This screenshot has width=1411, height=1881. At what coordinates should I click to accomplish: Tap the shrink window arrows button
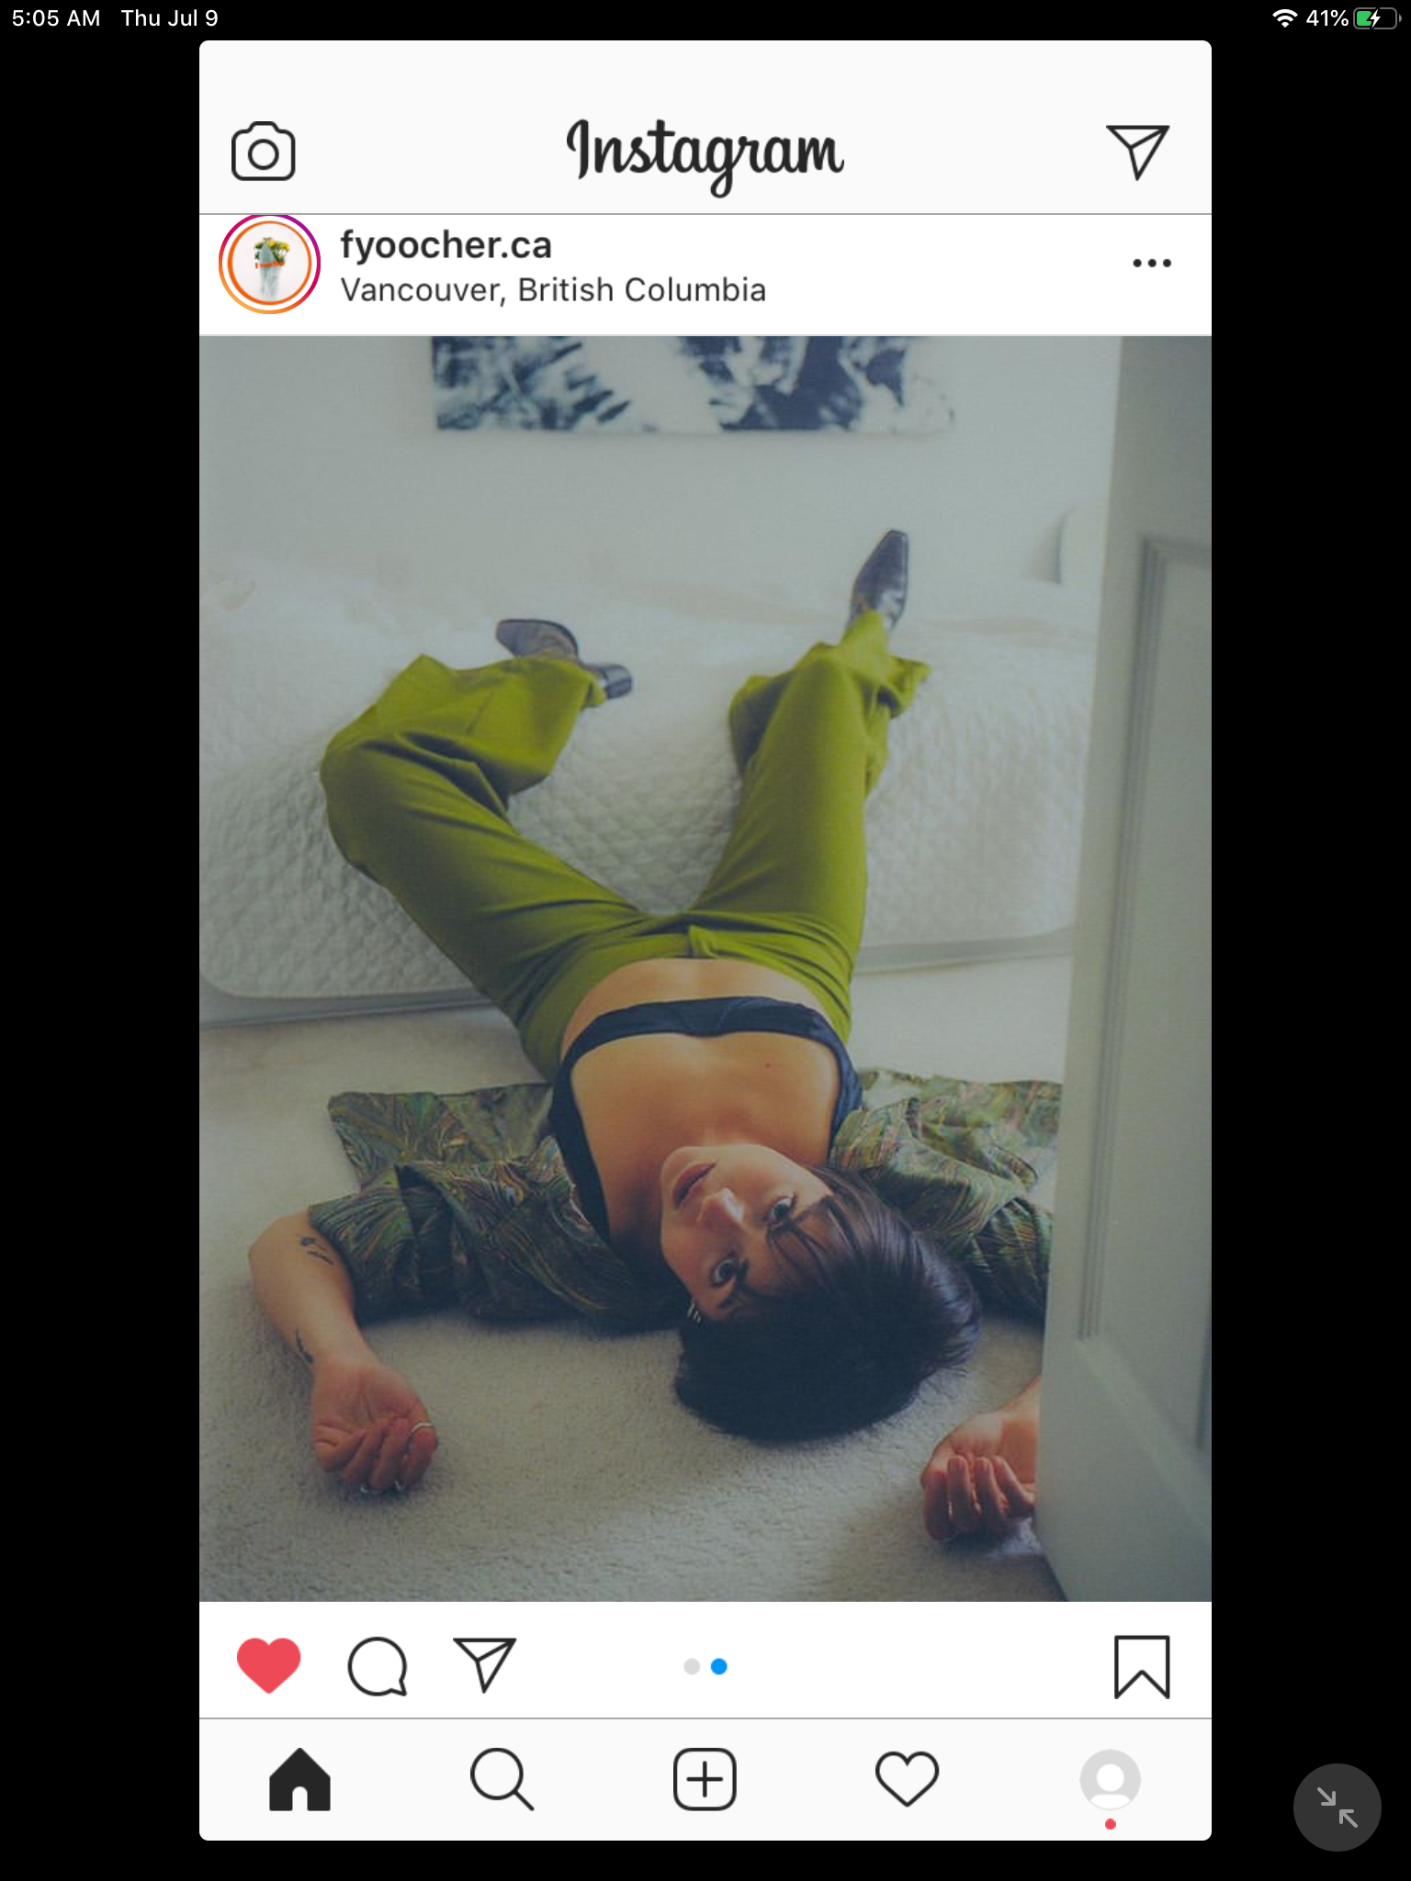pyautogui.click(x=1337, y=1807)
